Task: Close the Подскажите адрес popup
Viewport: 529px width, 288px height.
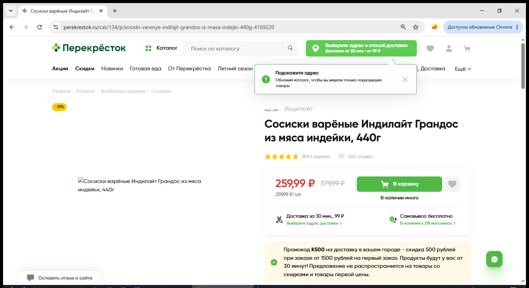Action: [405, 79]
